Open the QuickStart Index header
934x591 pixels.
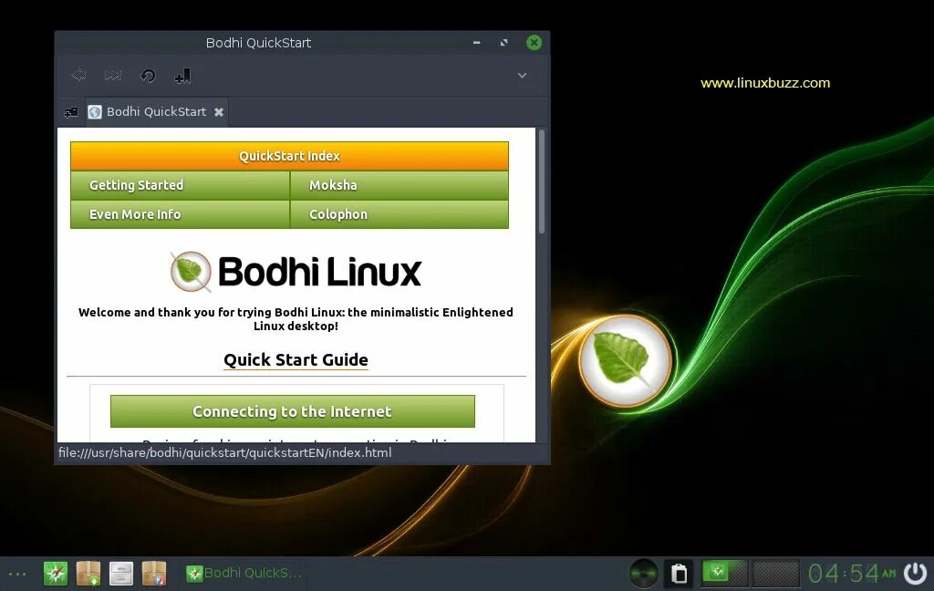tap(289, 156)
